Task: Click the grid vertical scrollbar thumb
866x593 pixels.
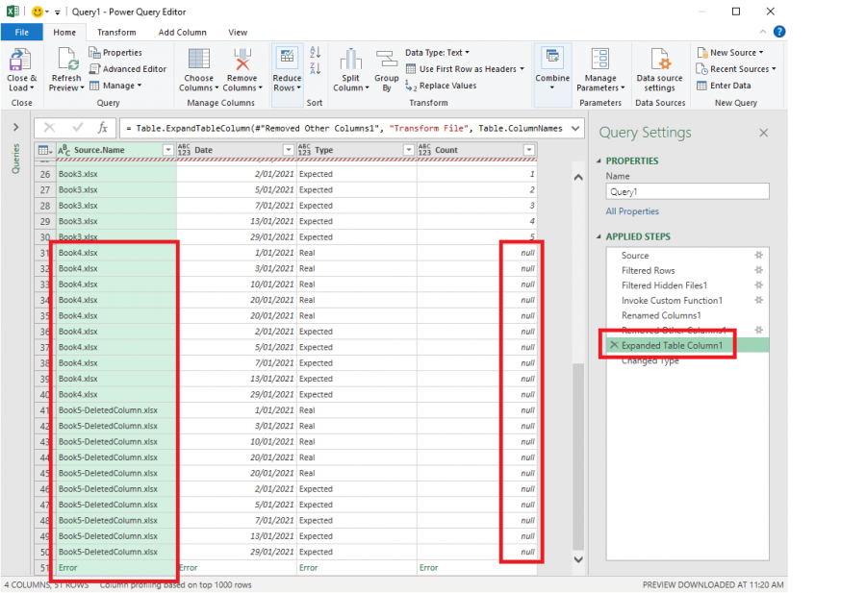Action: (578, 457)
